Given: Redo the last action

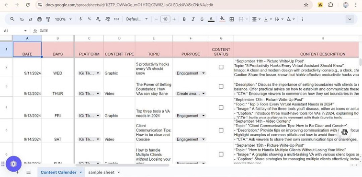Looking at the screenshot, I should pyautogui.click(x=31, y=19).
